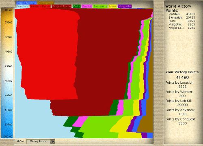This screenshot has width=203, height=146.
Task: Select the 457AD timeline label
Action: [9, 80]
